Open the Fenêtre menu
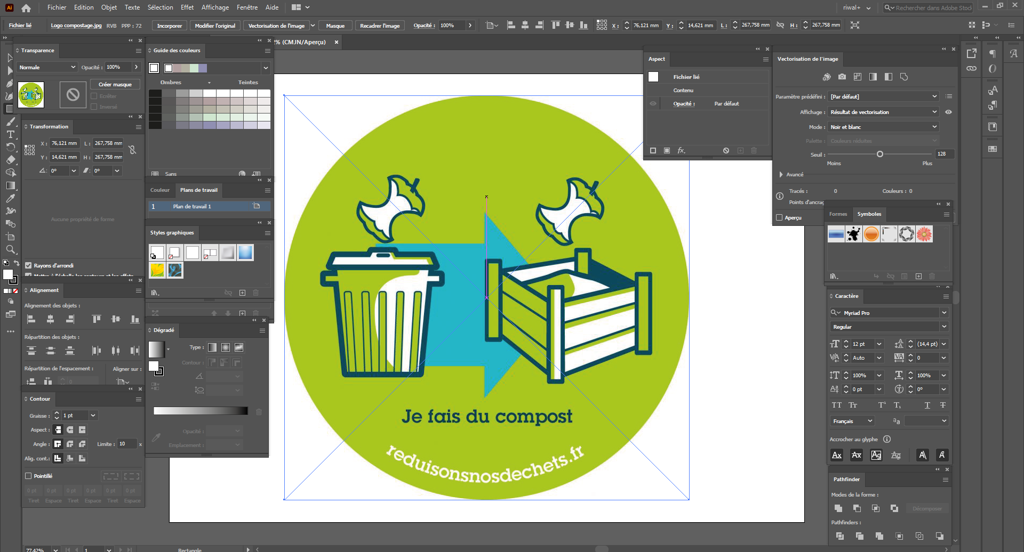The image size is (1024, 552). (x=247, y=7)
